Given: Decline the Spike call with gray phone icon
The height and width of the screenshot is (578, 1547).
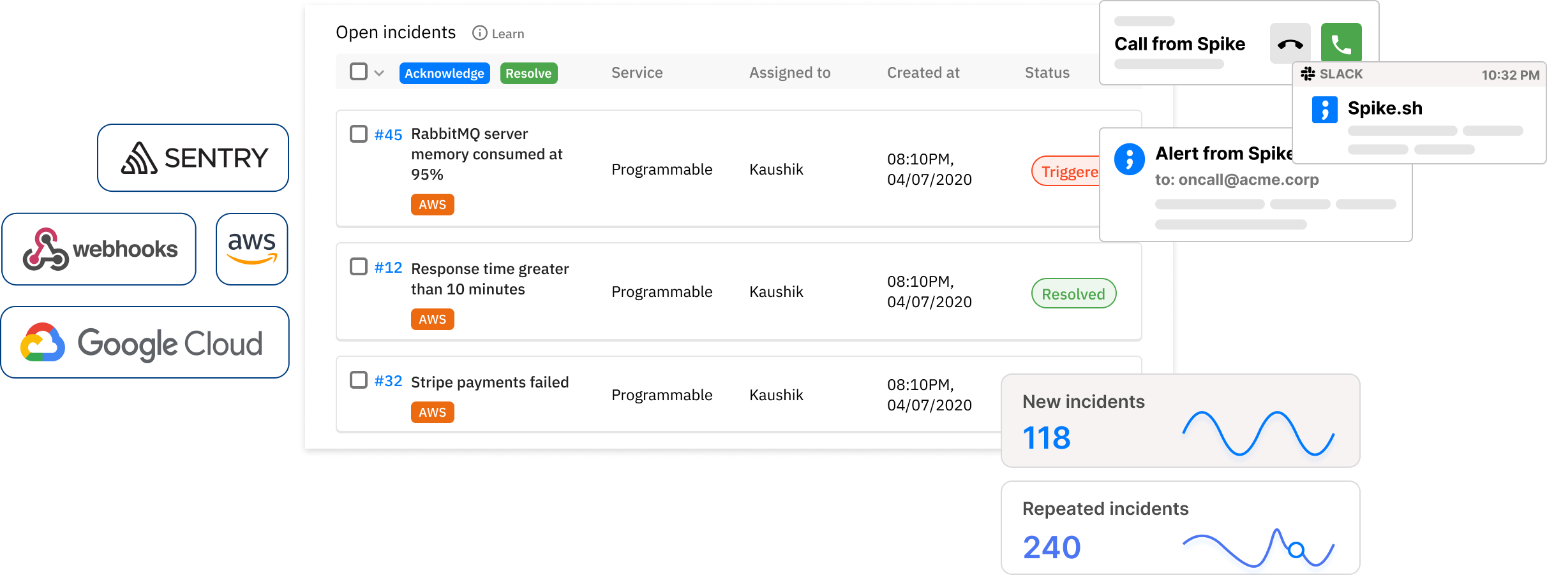Looking at the screenshot, I should pos(1290,43).
